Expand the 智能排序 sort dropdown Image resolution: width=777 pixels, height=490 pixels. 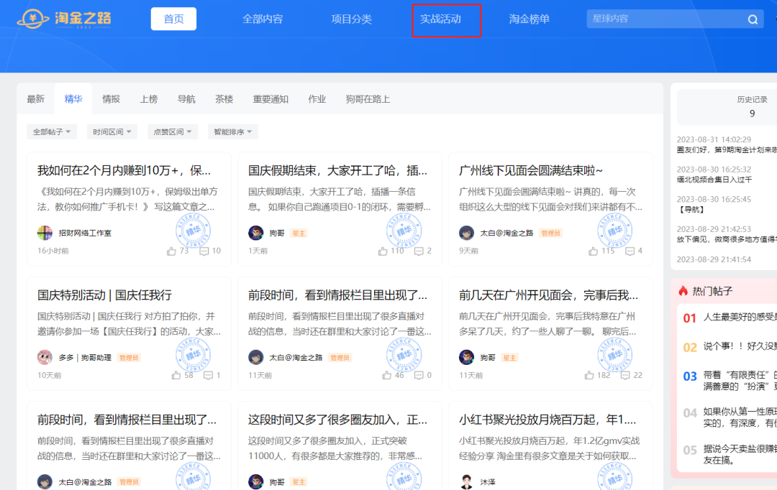[x=233, y=131]
